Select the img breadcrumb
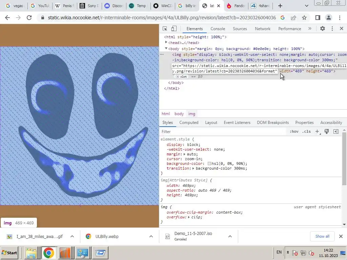Screen dimensions: 347x260 tap(192, 114)
